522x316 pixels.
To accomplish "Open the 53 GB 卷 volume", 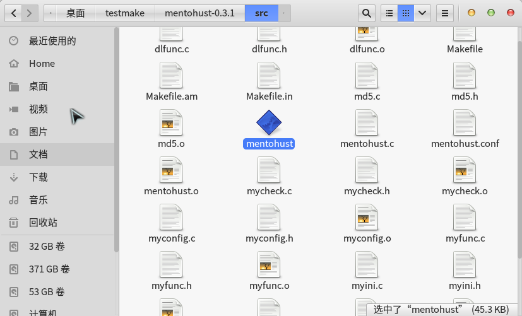I will [57, 292].
